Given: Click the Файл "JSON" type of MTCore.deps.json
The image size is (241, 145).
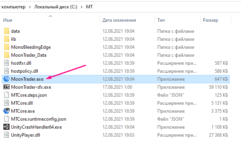Looking at the screenshot, I should coord(171,95).
